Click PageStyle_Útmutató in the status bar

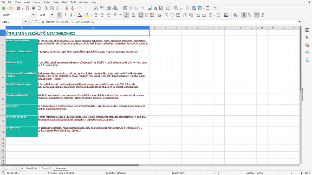(116, 173)
